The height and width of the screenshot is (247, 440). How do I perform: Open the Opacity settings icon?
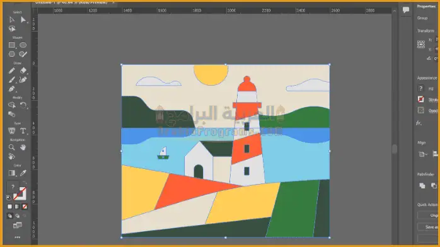coord(420,110)
